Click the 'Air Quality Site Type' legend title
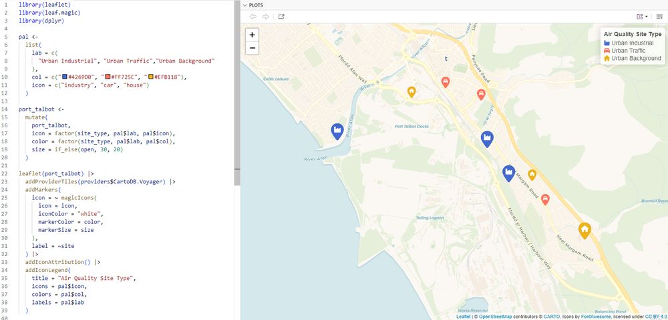The image size is (668, 320). pyautogui.click(x=633, y=35)
